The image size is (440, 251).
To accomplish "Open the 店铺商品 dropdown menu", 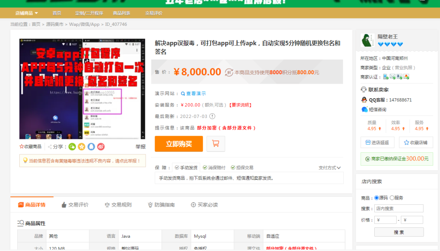I will pyautogui.click(x=27, y=13).
